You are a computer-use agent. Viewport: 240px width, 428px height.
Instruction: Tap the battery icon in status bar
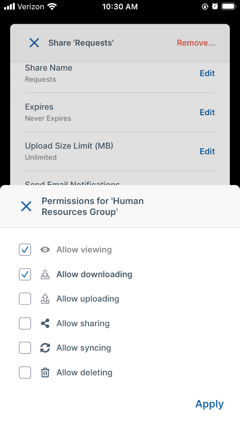click(x=229, y=6)
